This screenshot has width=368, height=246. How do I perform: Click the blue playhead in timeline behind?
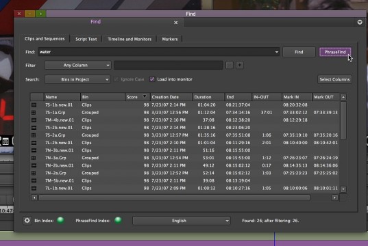274,238
